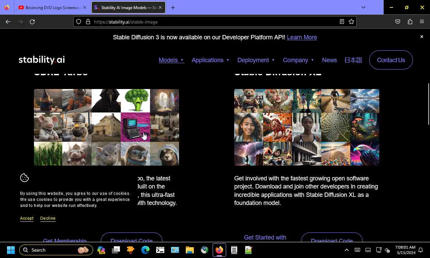
Task: Open a new browser tab
Action: tap(173, 7)
